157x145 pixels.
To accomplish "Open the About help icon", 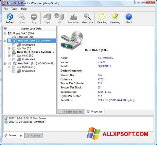I will (x=129, y=17).
